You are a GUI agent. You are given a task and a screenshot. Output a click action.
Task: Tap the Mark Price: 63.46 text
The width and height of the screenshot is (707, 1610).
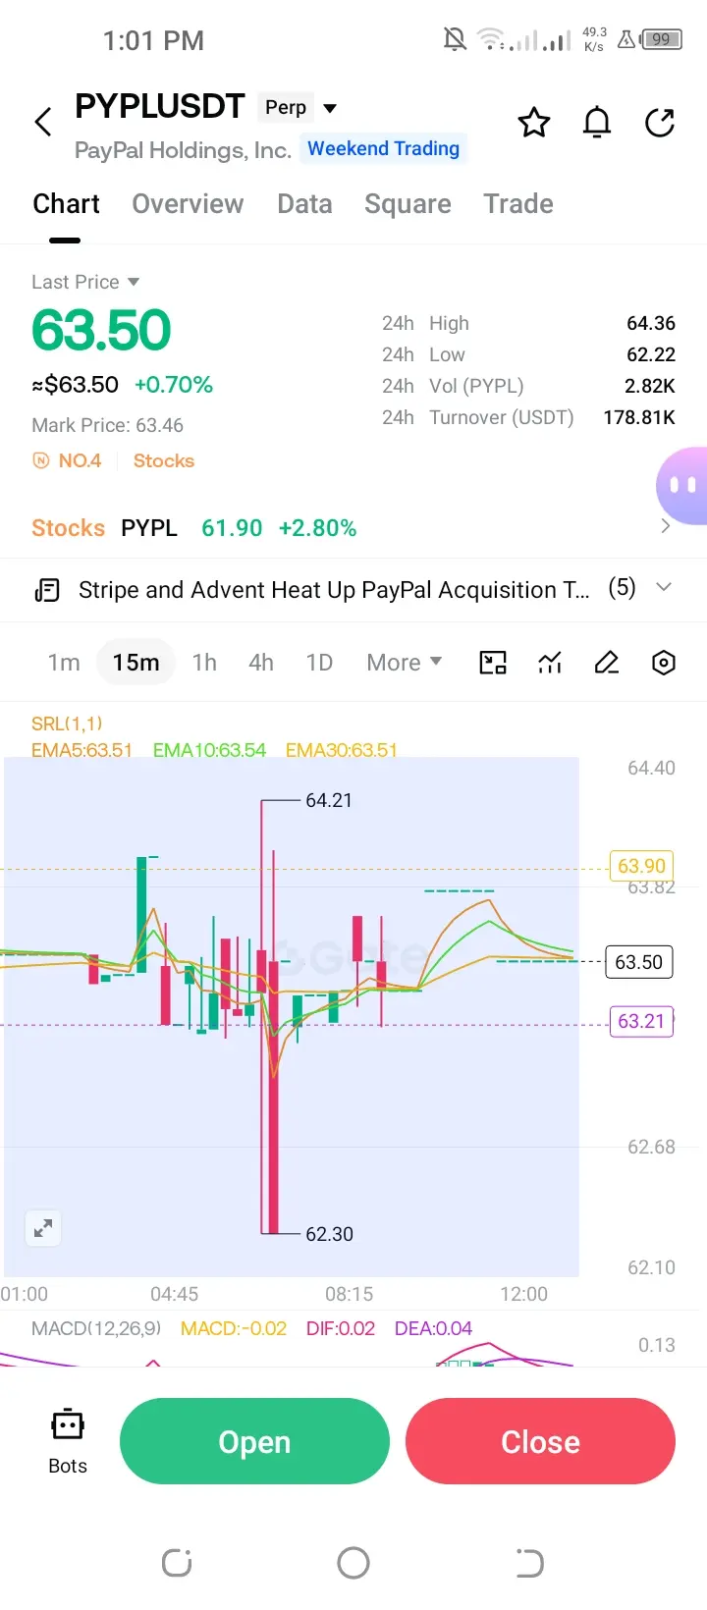[x=107, y=425]
